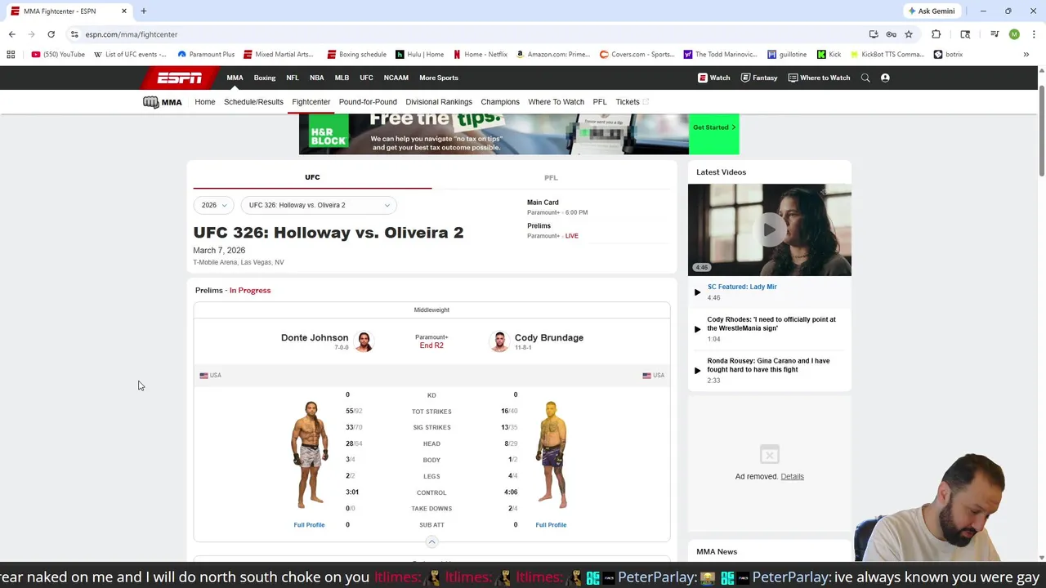Open the More Sports menu
The image size is (1046, 588).
439,78
